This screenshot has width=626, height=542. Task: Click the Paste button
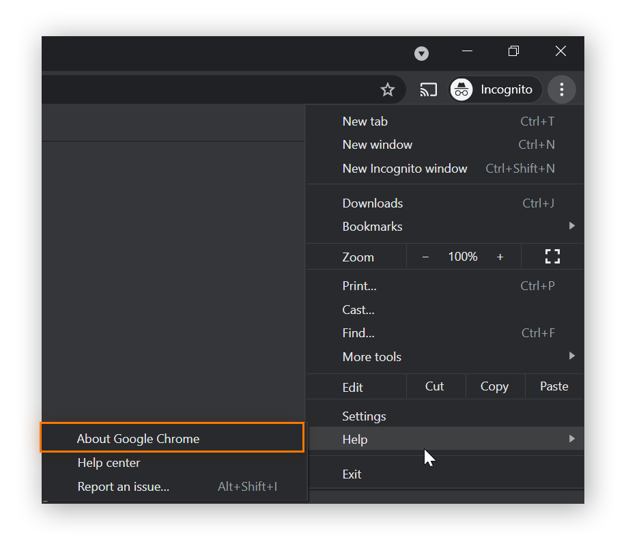(554, 386)
